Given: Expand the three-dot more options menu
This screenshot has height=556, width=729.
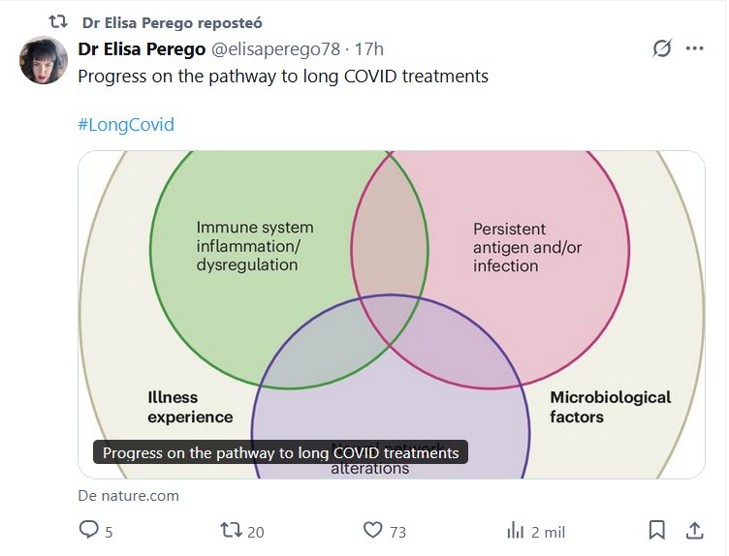Looking at the screenshot, I should pyautogui.click(x=694, y=48).
